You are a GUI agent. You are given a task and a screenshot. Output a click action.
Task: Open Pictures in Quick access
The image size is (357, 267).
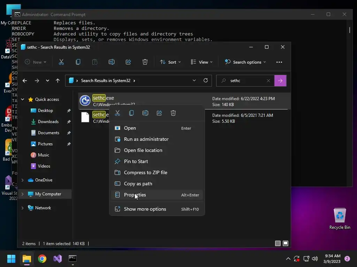45,144
